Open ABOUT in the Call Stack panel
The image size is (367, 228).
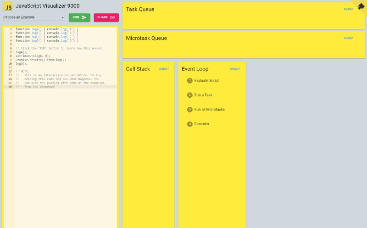coord(164,69)
